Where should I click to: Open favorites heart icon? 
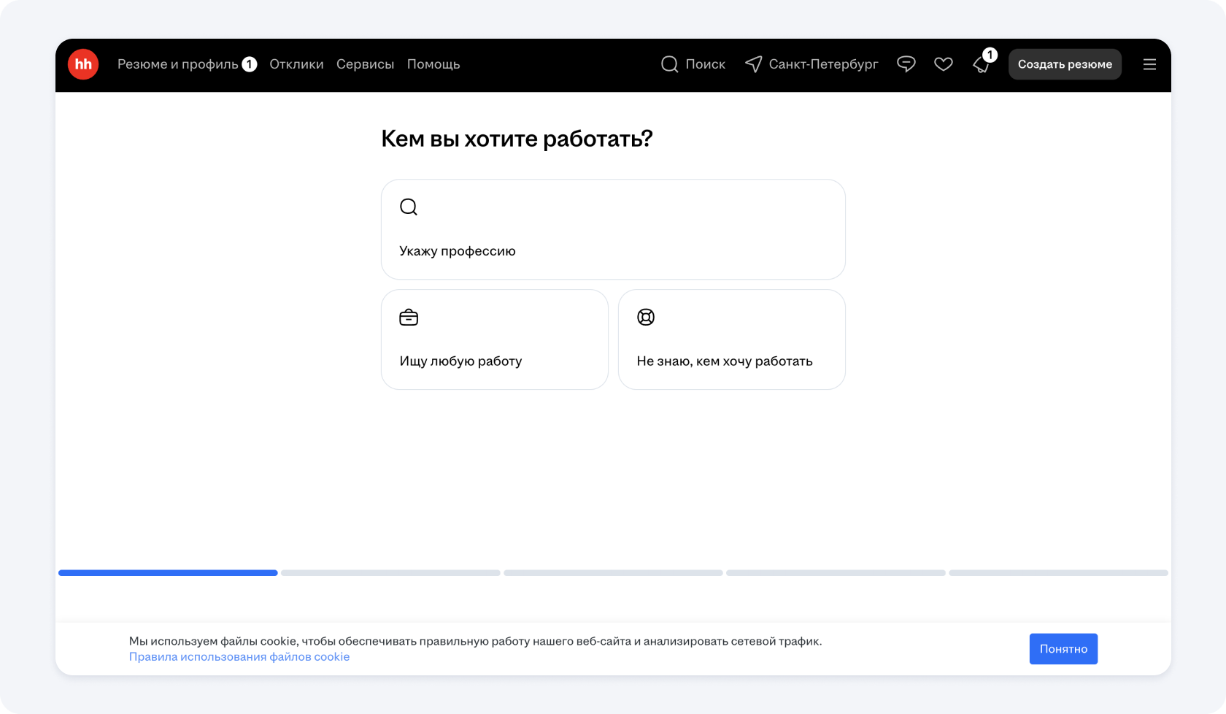[x=943, y=64]
